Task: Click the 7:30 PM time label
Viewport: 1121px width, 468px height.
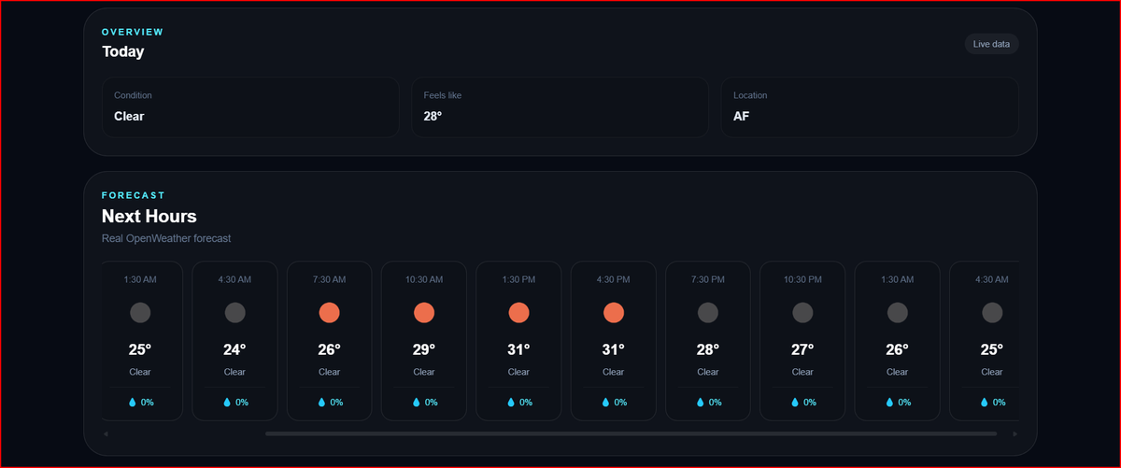Action: tap(708, 279)
